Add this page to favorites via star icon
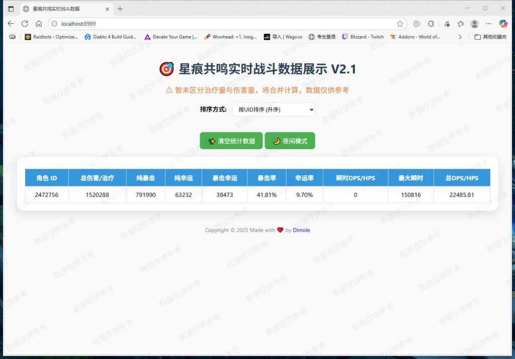Image resolution: width=515 pixels, height=359 pixels. [400, 23]
